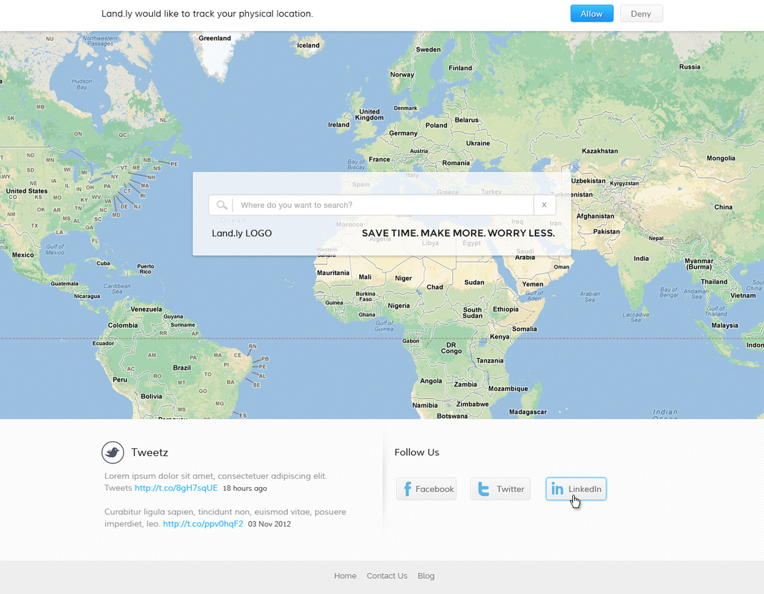Click '18 hours ago' timestamp

[x=245, y=489]
